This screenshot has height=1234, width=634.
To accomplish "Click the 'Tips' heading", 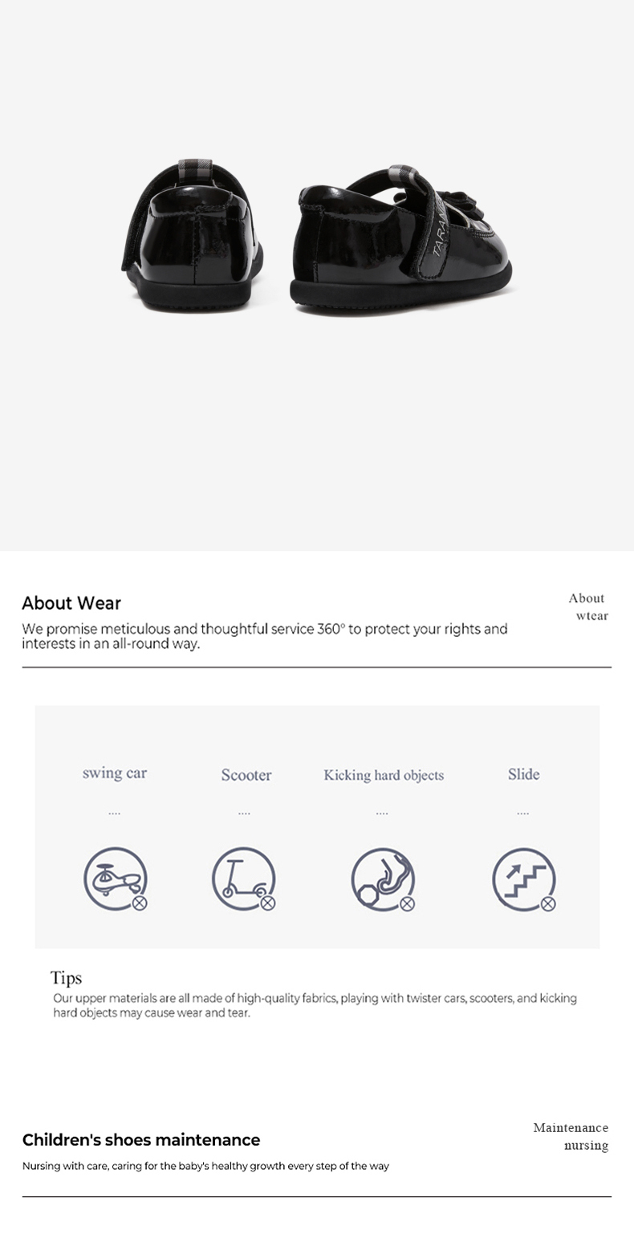I will pos(66,978).
